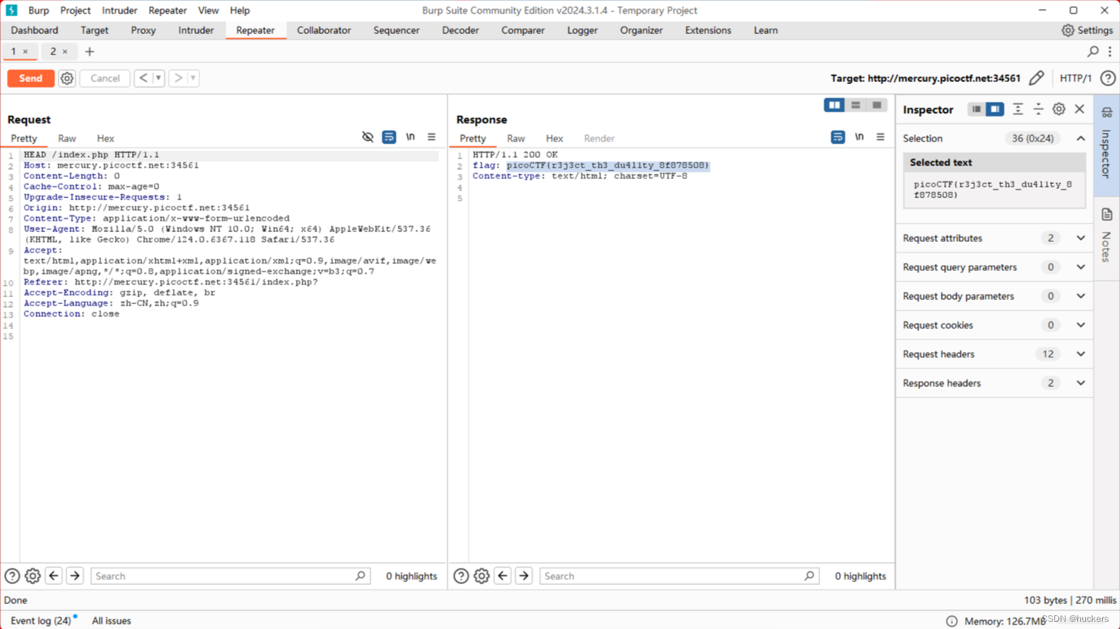The width and height of the screenshot is (1120, 629).
Task: Open the Intruder menu in the menu bar
Action: click(119, 10)
